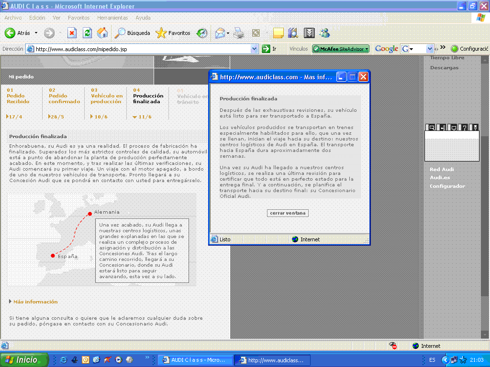
Task: Click the Atrás back arrow icon
Action: [x=10, y=33]
